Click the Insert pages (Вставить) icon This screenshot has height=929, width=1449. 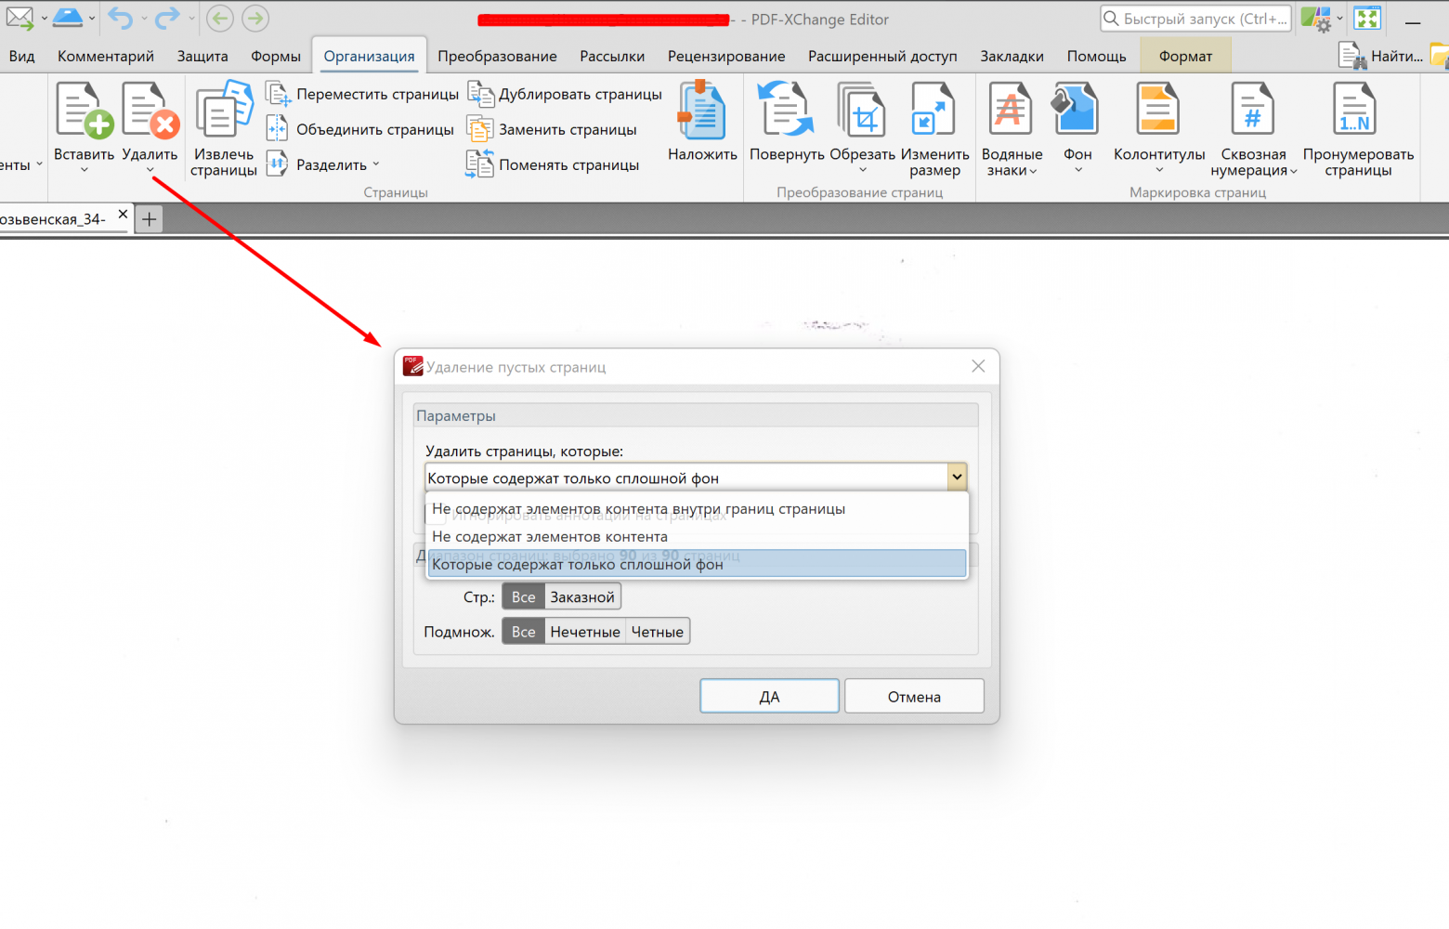[x=84, y=110]
